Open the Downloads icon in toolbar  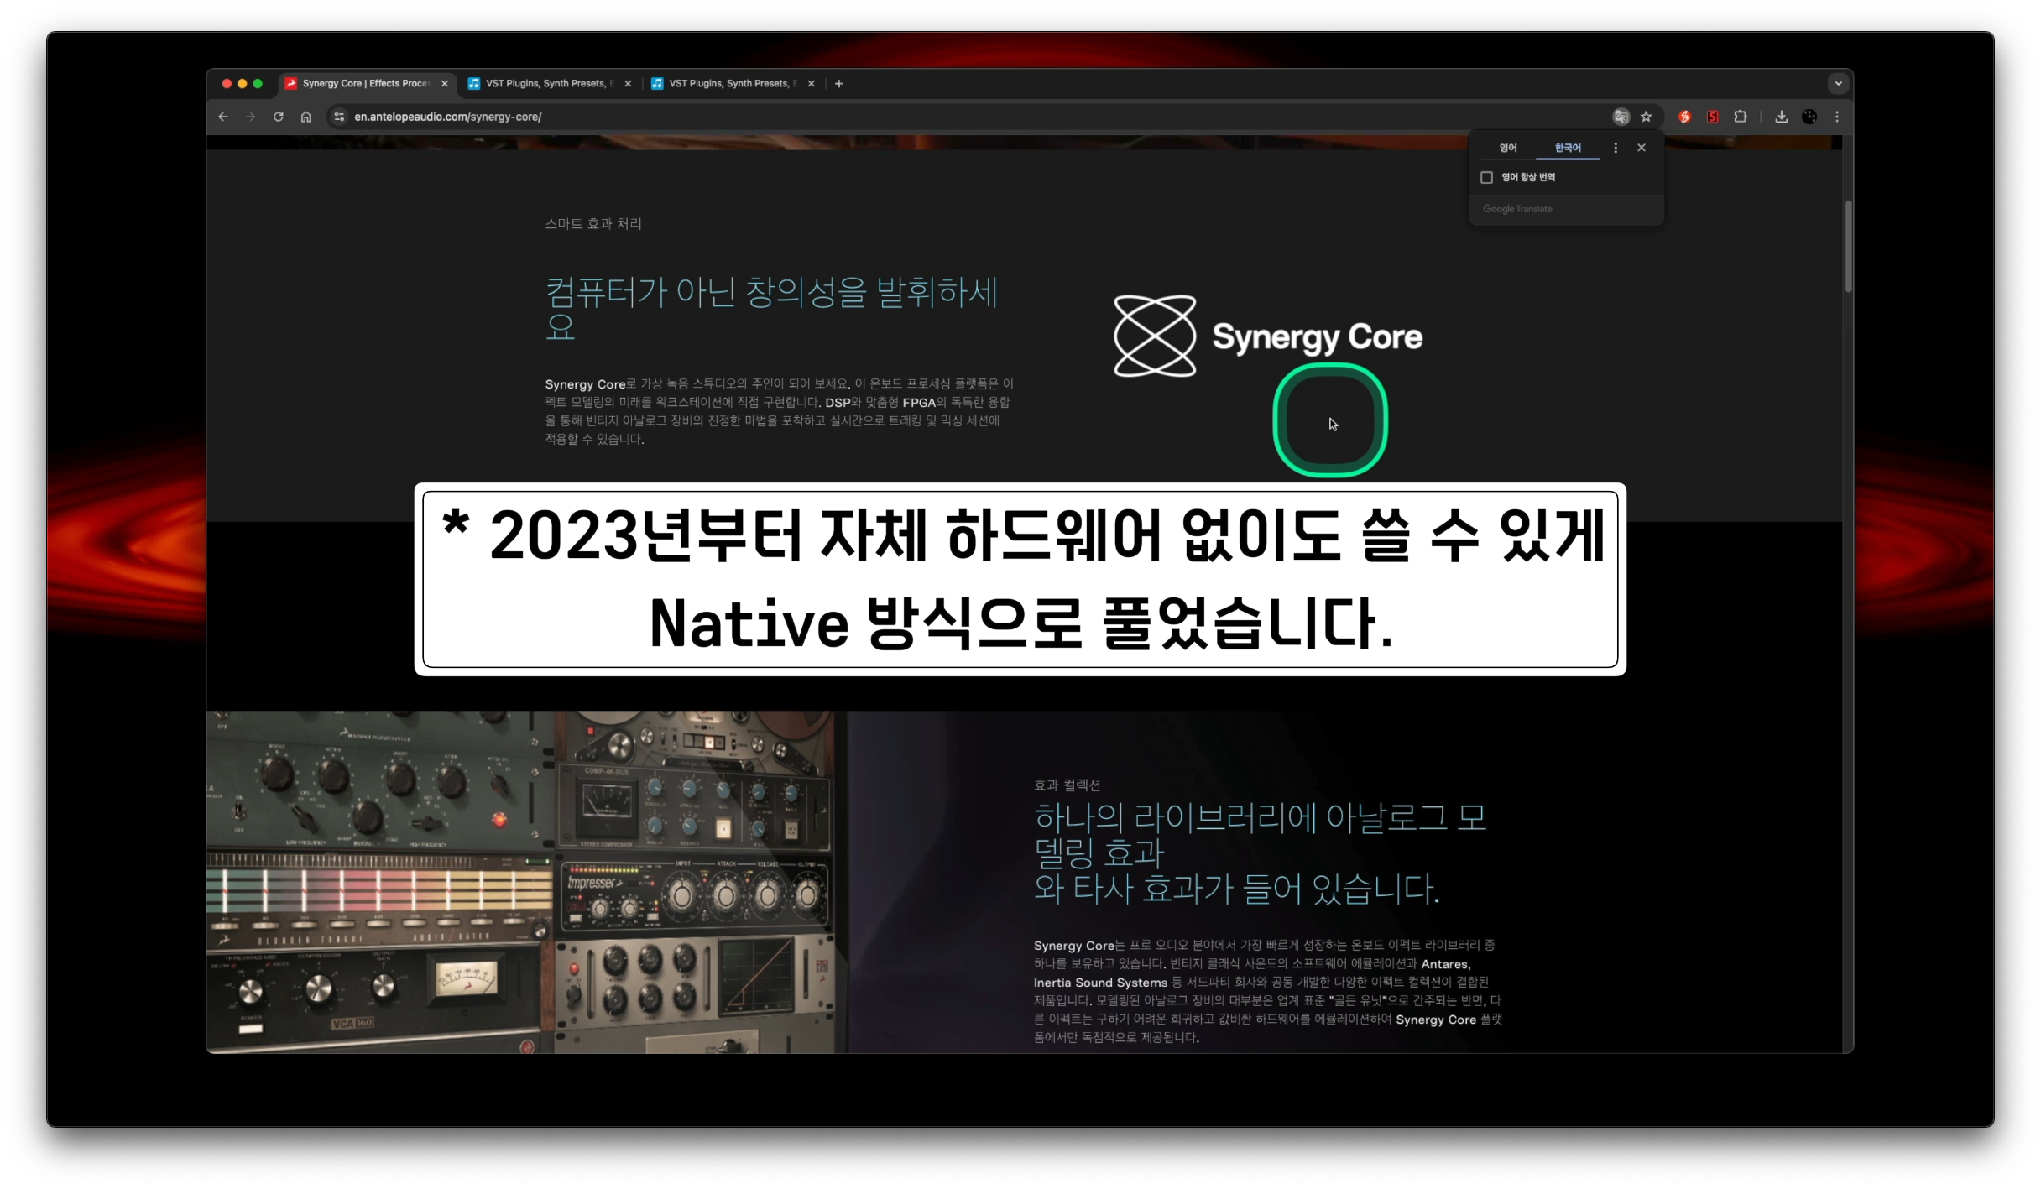pos(1781,117)
